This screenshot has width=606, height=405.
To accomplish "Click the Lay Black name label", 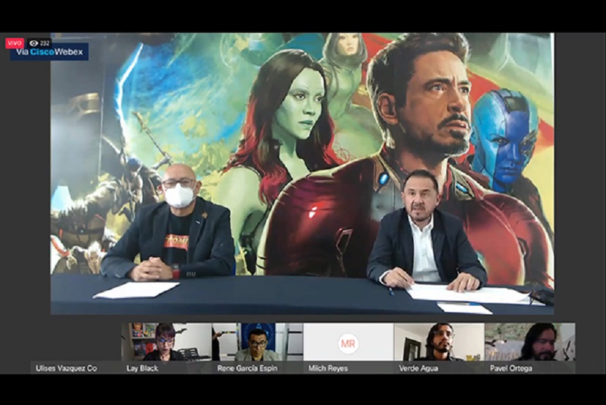I will pos(141,368).
